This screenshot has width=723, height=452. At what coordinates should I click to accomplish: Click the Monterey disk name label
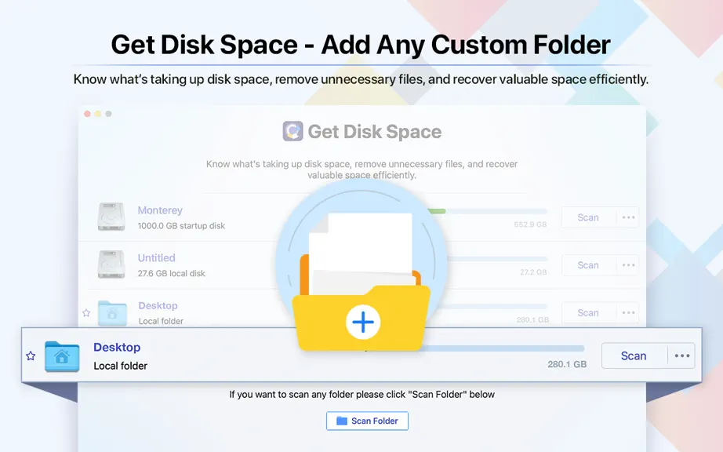(160, 210)
